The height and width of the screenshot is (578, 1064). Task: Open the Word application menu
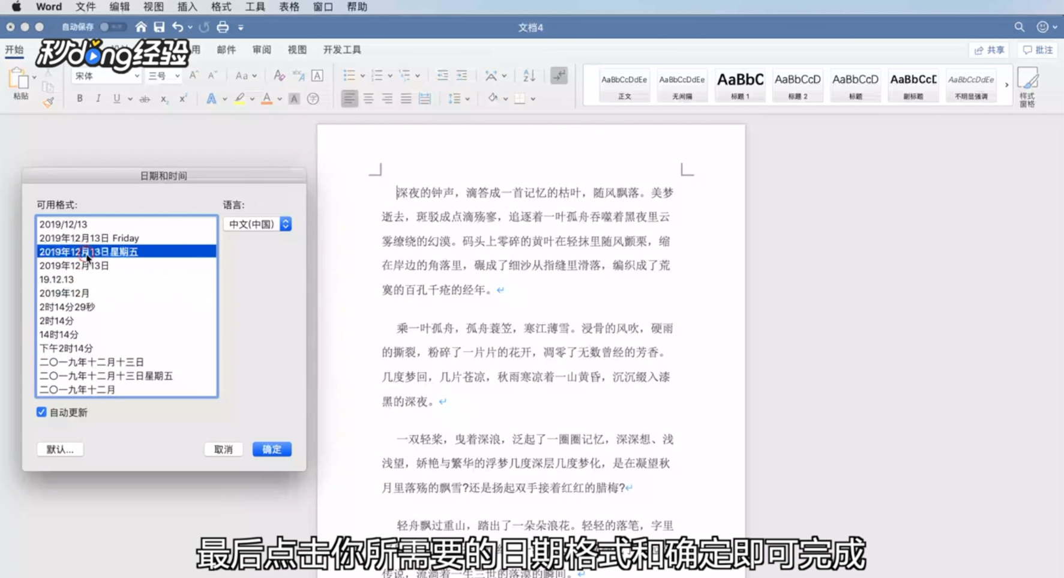49,7
